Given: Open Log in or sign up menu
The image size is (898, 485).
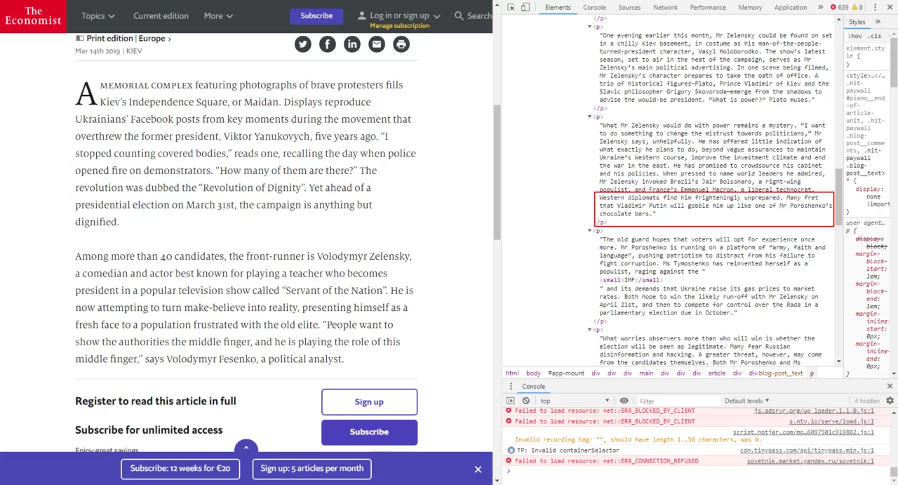Looking at the screenshot, I should tap(399, 15).
